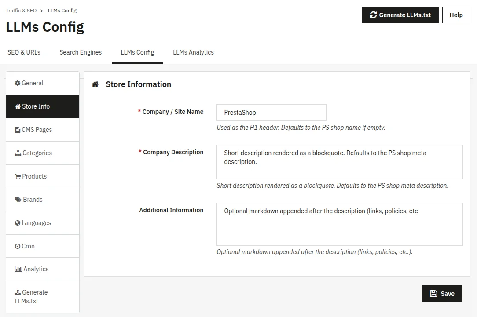
Task: Click the home icon in Store Info
Action: [x=18, y=106]
